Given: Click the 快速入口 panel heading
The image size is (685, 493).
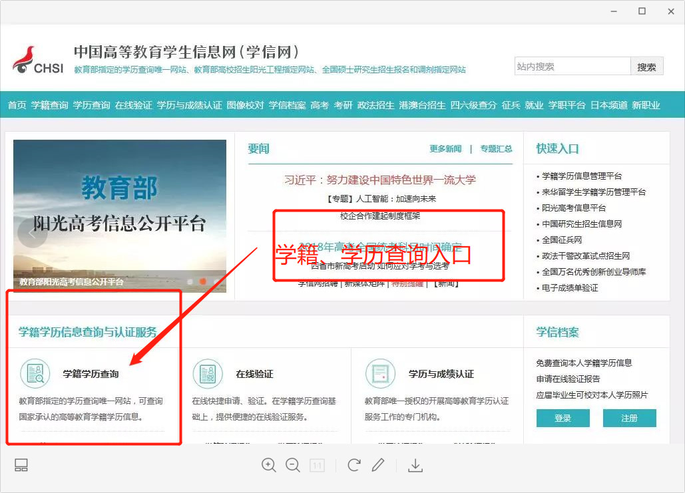Looking at the screenshot, I should click(557, 149).
